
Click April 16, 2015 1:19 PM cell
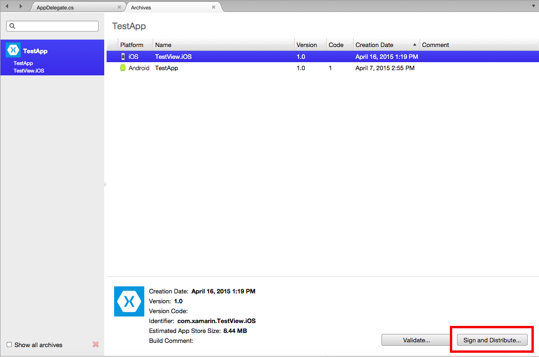point(387,57)
